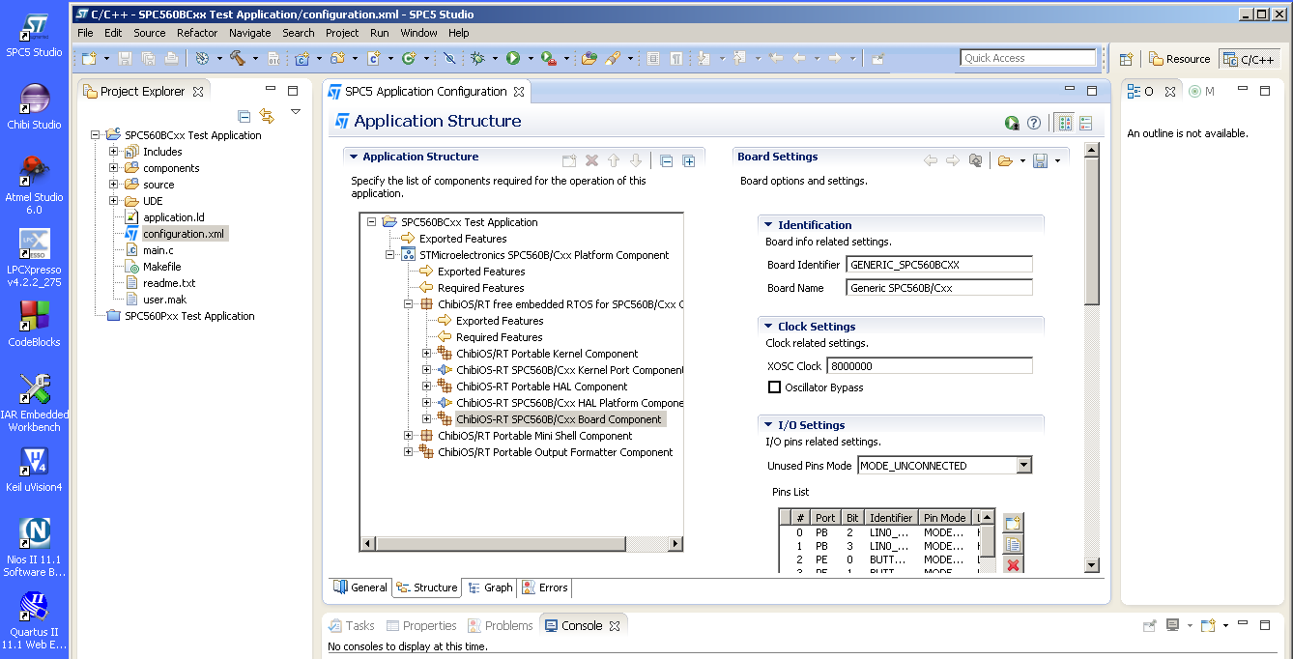Click the Board Settings save disk icon
This screenshot has width=1293, height=659.
pos(1041,160)
